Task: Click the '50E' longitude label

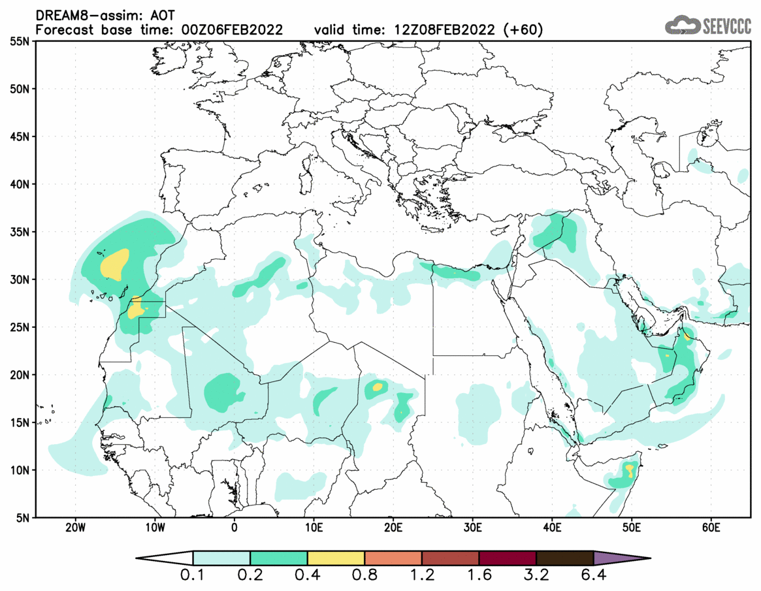Action: coord(632,528)
